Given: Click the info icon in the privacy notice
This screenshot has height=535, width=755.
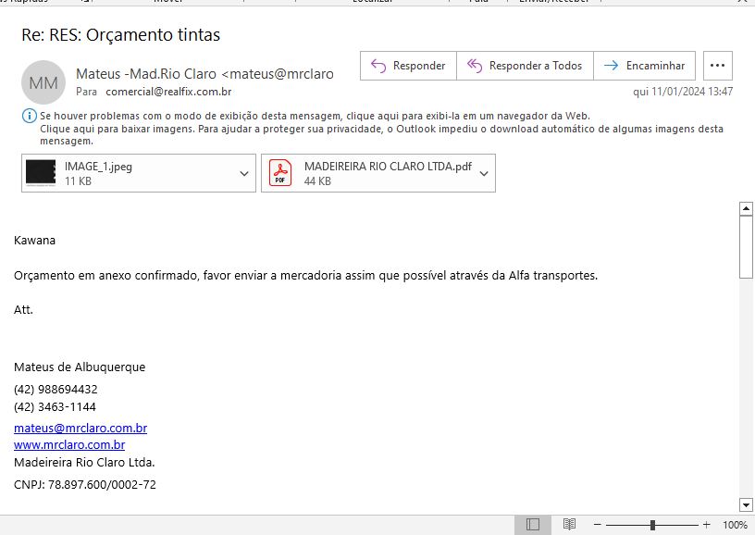Looking at the screenshot, I should pyautogui.click(x=29, y=117).
